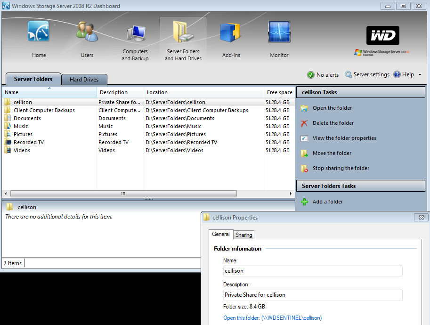The height and width of the screenshot is (325, 430).
Task: Open Server settings link
Action: point(371,74)
